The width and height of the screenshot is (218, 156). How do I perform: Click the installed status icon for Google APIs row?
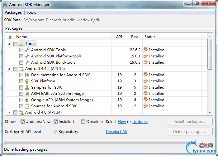pos(145,100)
